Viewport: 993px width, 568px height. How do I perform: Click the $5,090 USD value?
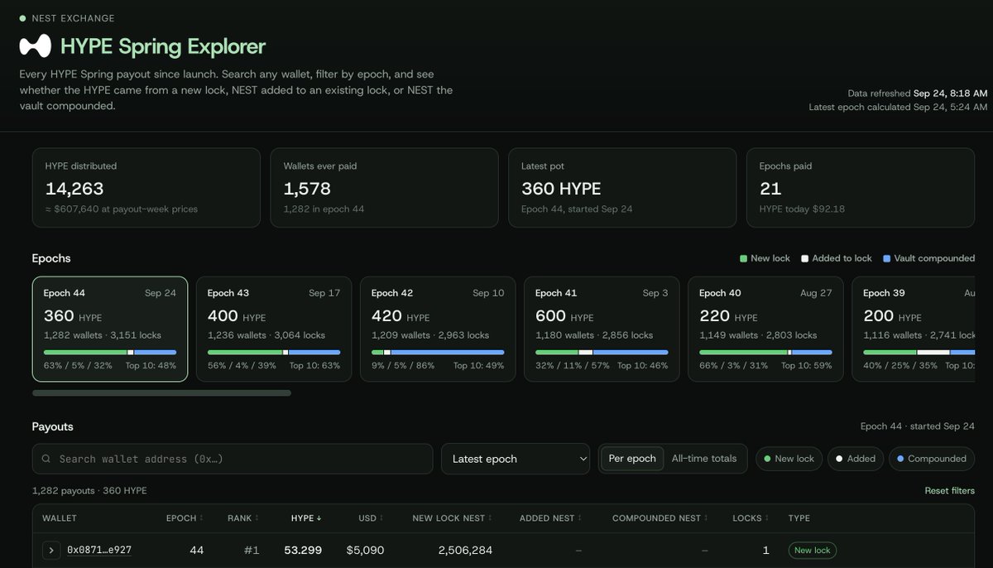coord(365,550)
